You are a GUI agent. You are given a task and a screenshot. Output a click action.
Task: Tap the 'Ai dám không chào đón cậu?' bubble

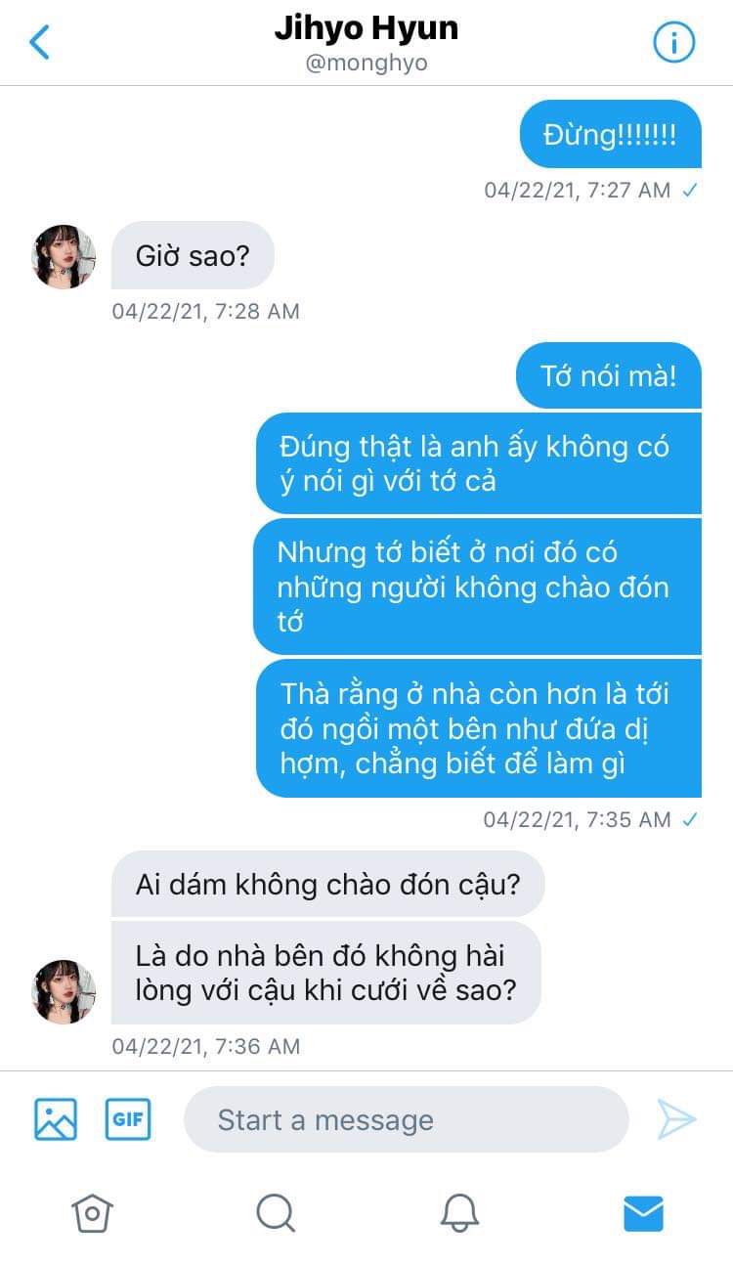[x=327, y=885]
